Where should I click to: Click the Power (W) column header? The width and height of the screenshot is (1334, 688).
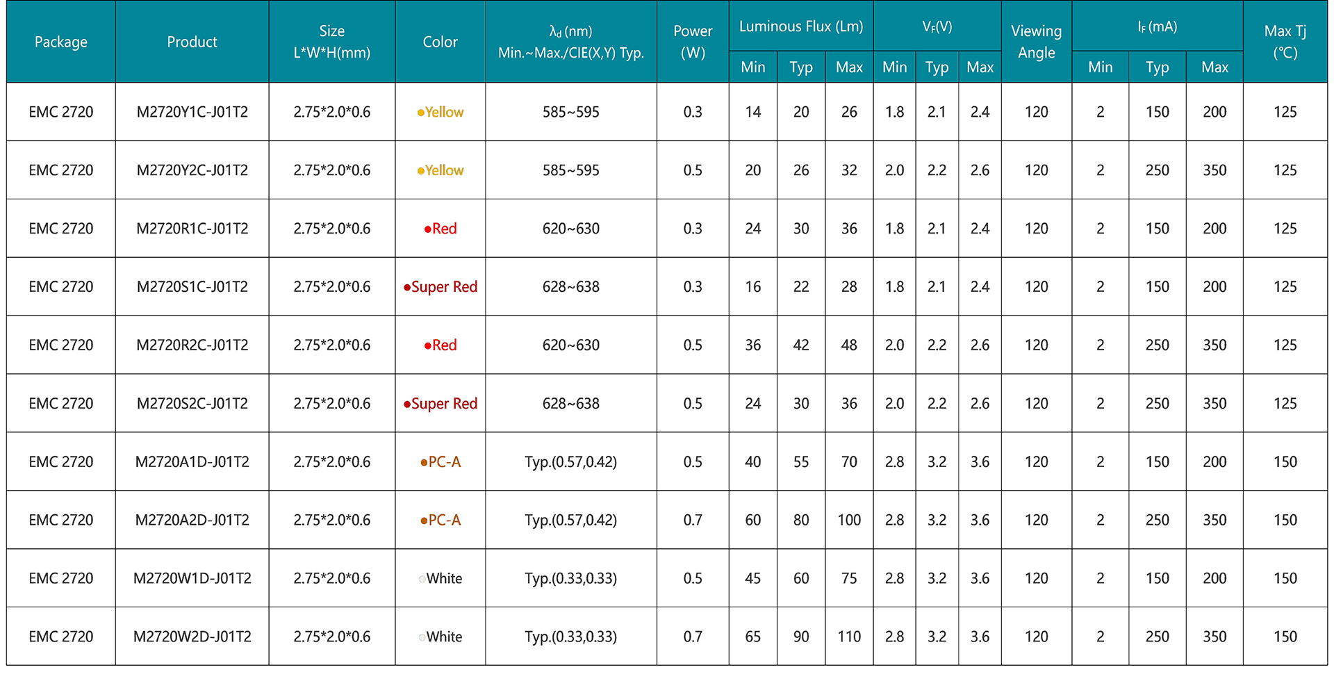pyautogui.click(x=692, y=42)
